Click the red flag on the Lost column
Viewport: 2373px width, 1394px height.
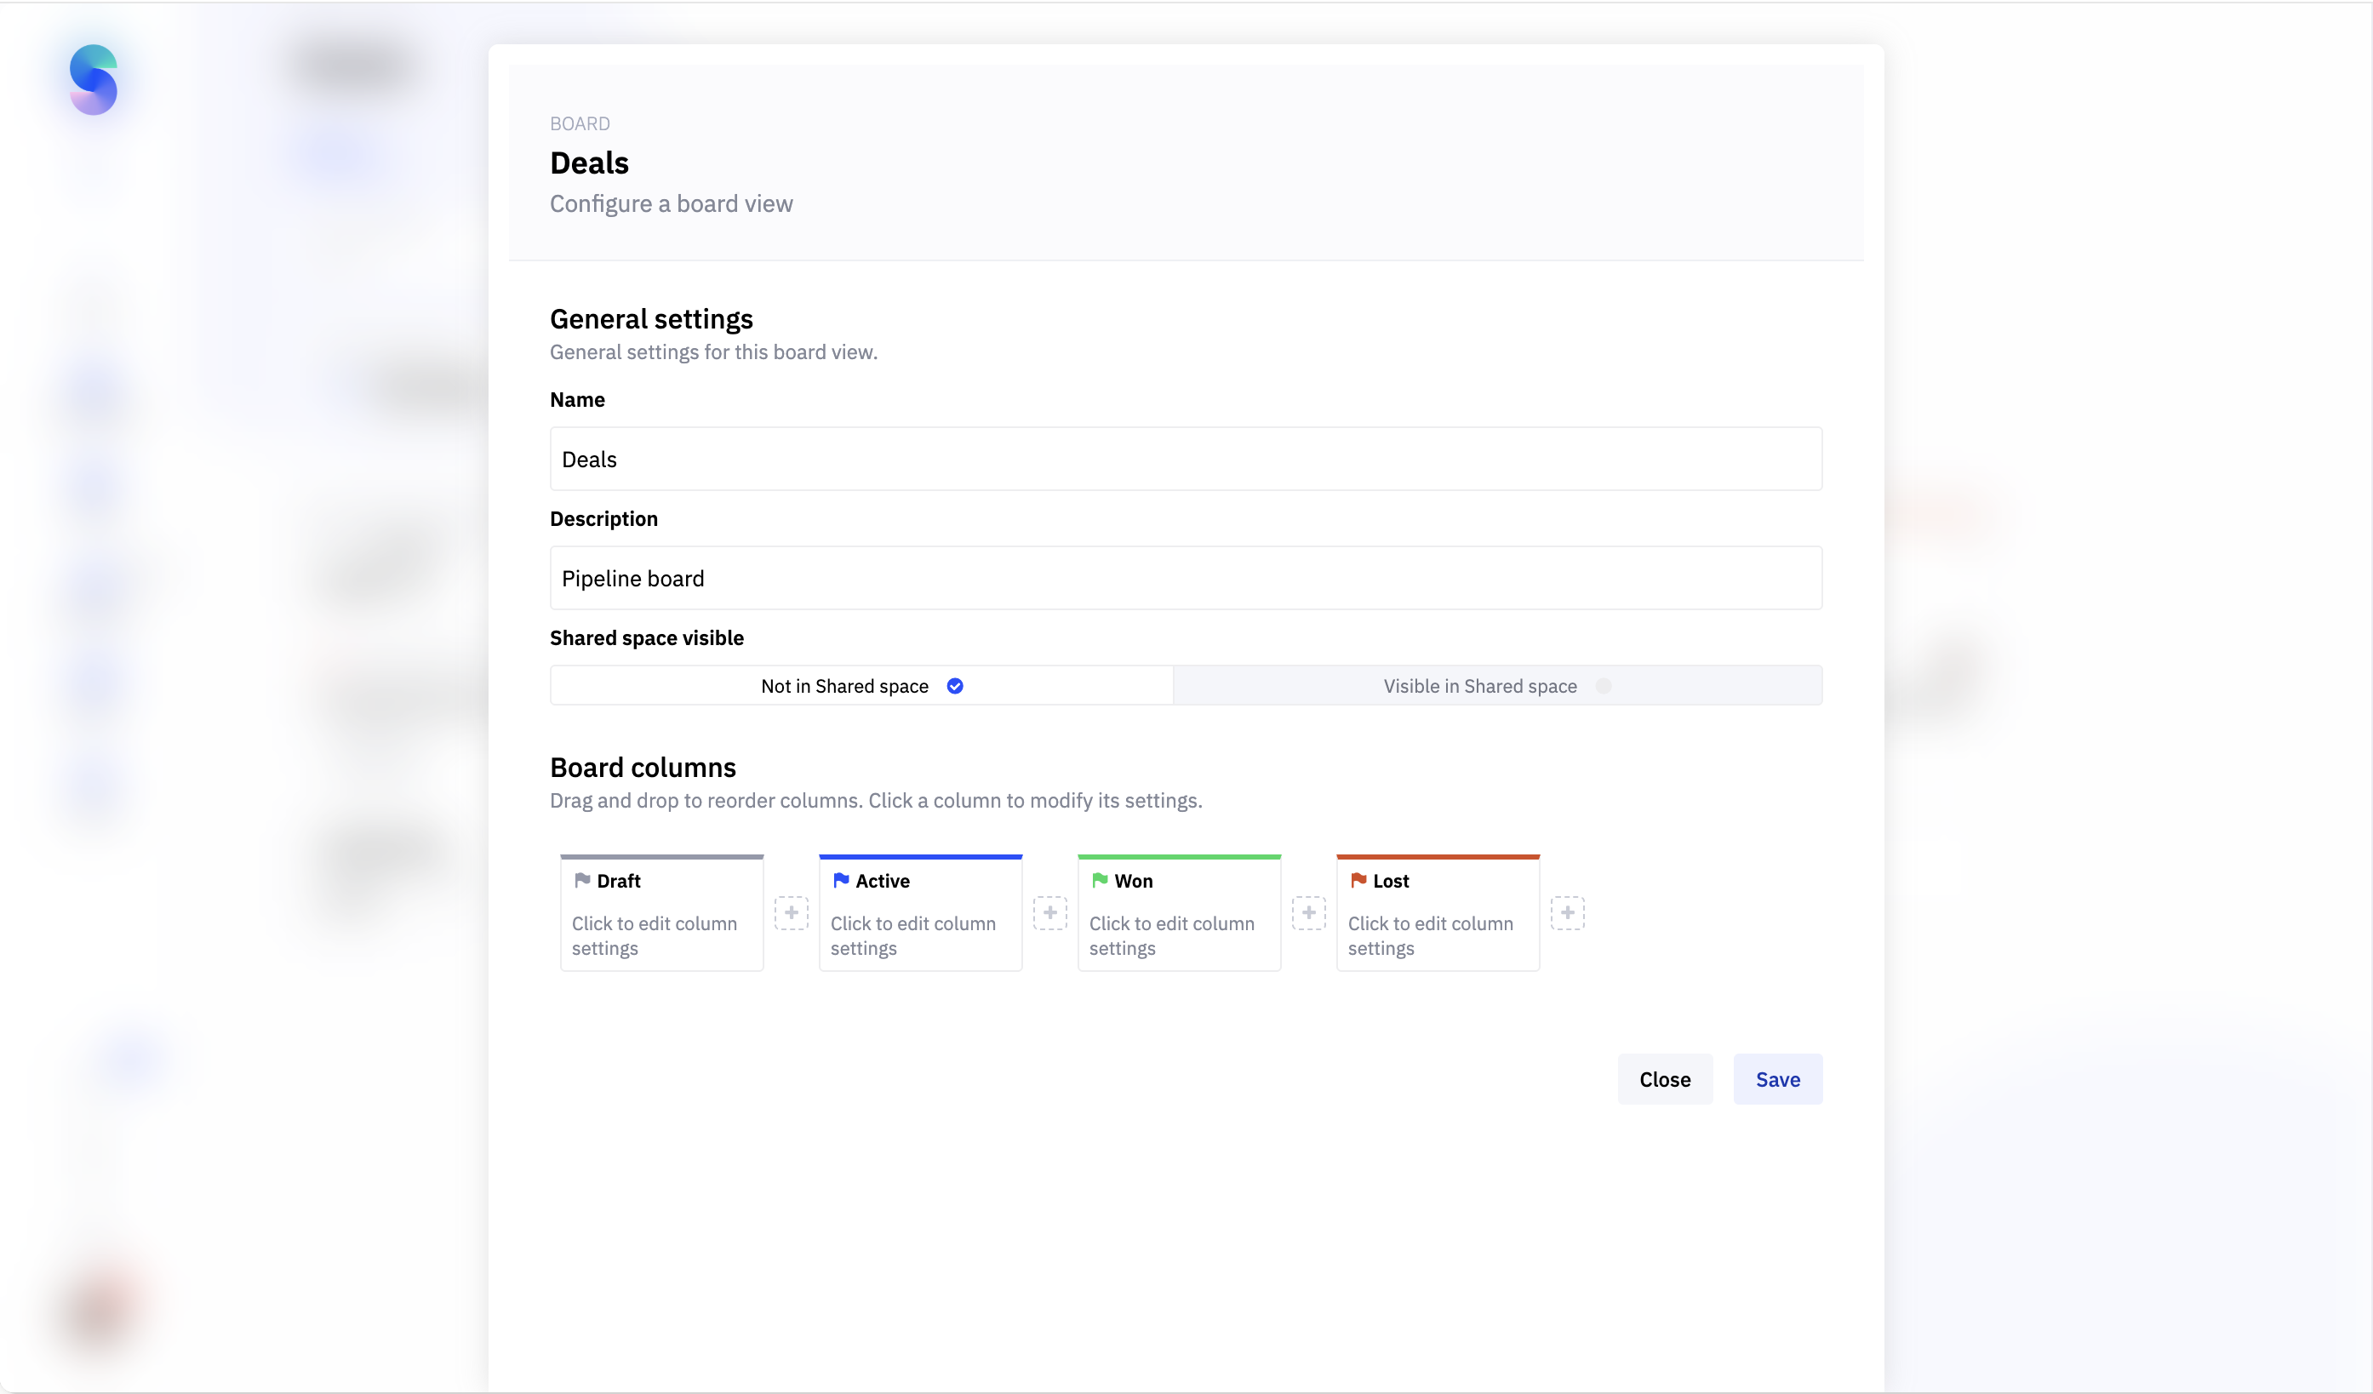tap(1358, 880)
